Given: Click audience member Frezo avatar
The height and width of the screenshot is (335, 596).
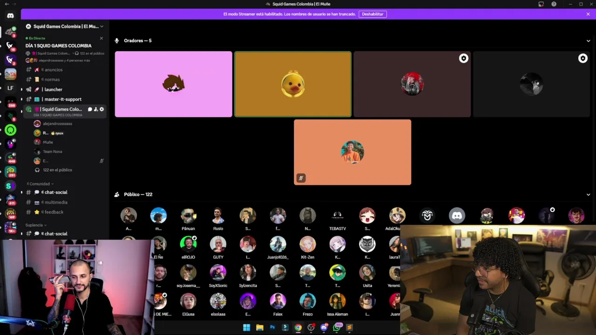Looking at the screenshot, I should coord(308,301).
